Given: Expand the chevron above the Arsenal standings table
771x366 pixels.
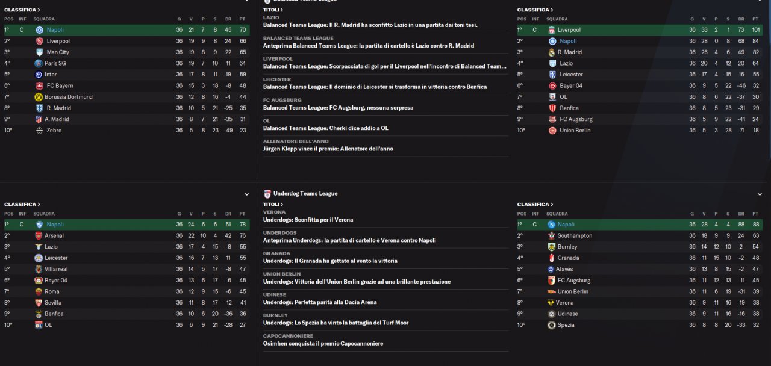Looking at the screenshot, I should tap(246, 194).
